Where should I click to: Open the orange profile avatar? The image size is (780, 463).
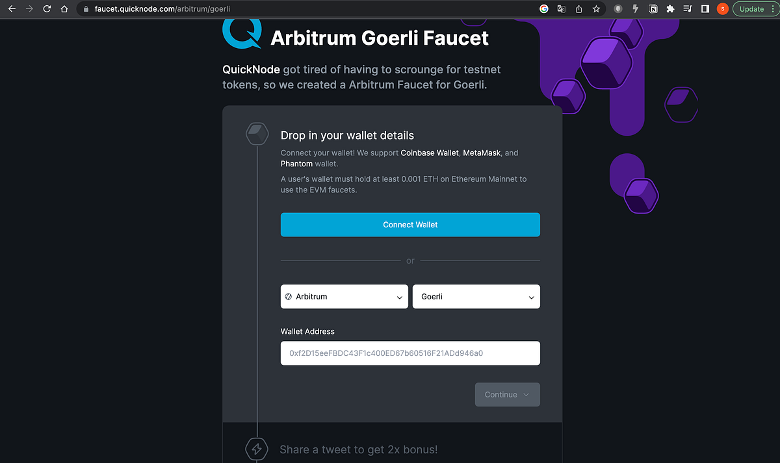[x=722, y=9]
